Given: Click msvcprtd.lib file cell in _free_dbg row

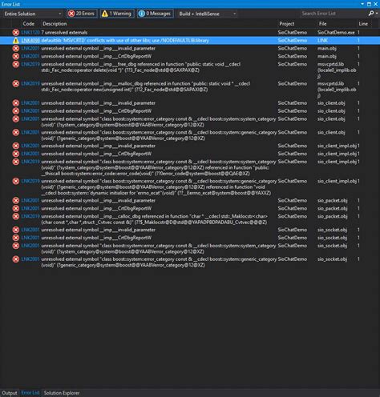Looking at the screenshot, I should click(337, 70).
